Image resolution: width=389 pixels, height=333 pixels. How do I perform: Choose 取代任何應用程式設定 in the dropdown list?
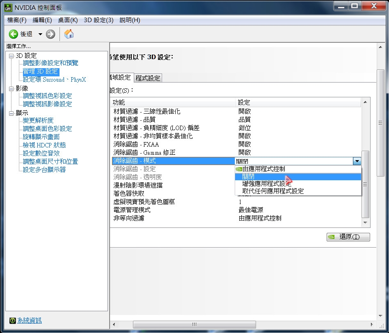[298, 191]
